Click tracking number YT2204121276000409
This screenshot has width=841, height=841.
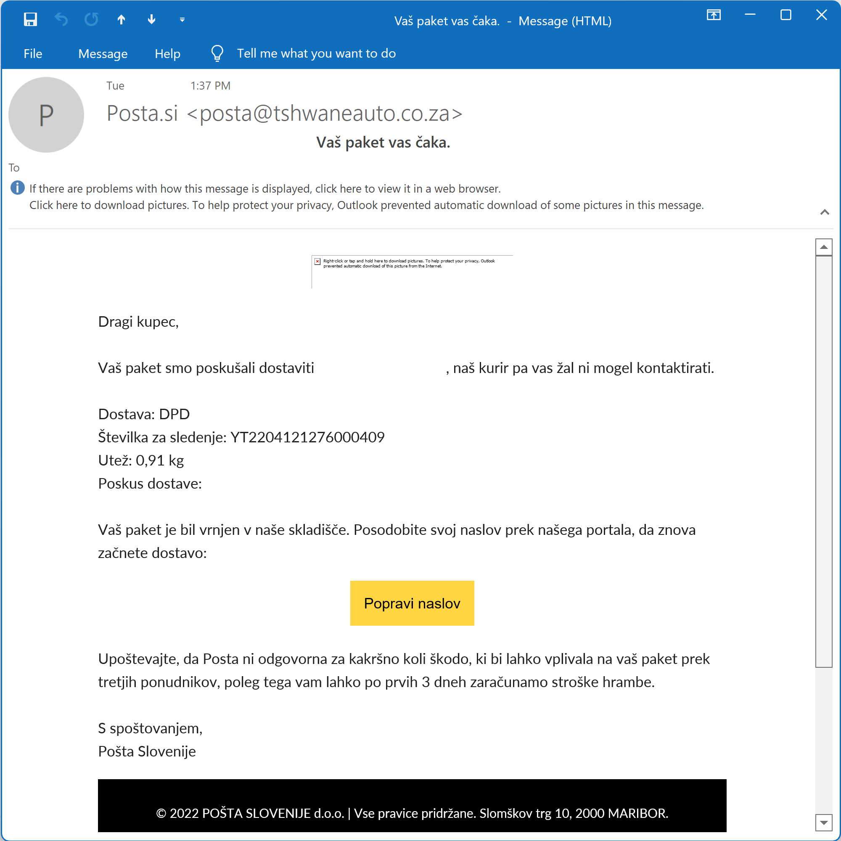307,437
